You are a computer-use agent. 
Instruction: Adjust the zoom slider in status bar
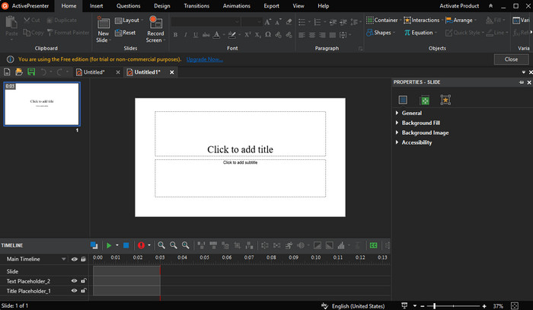[x=435, y=306]
